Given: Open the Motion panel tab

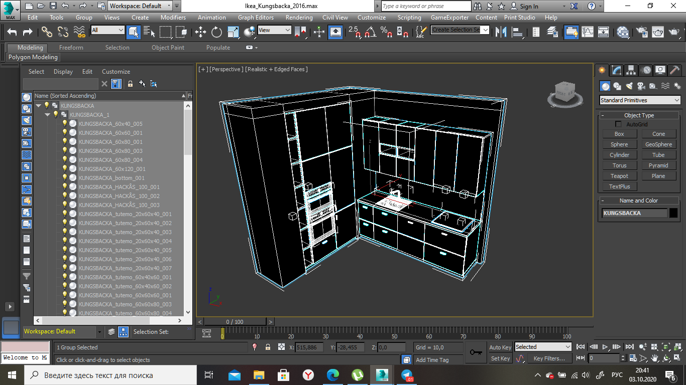Looking at the screenshot, I should point(646,70).
